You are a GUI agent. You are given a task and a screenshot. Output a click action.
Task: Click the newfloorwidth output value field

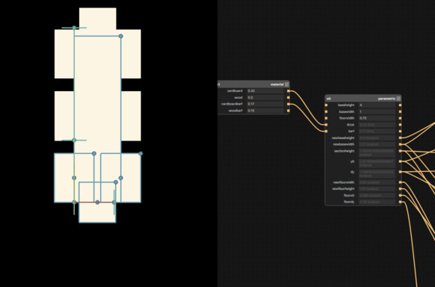tap(377, 182)
